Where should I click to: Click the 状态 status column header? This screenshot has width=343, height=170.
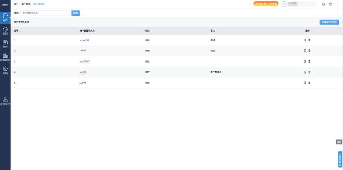pyautogui.click(x=147, y=31)
